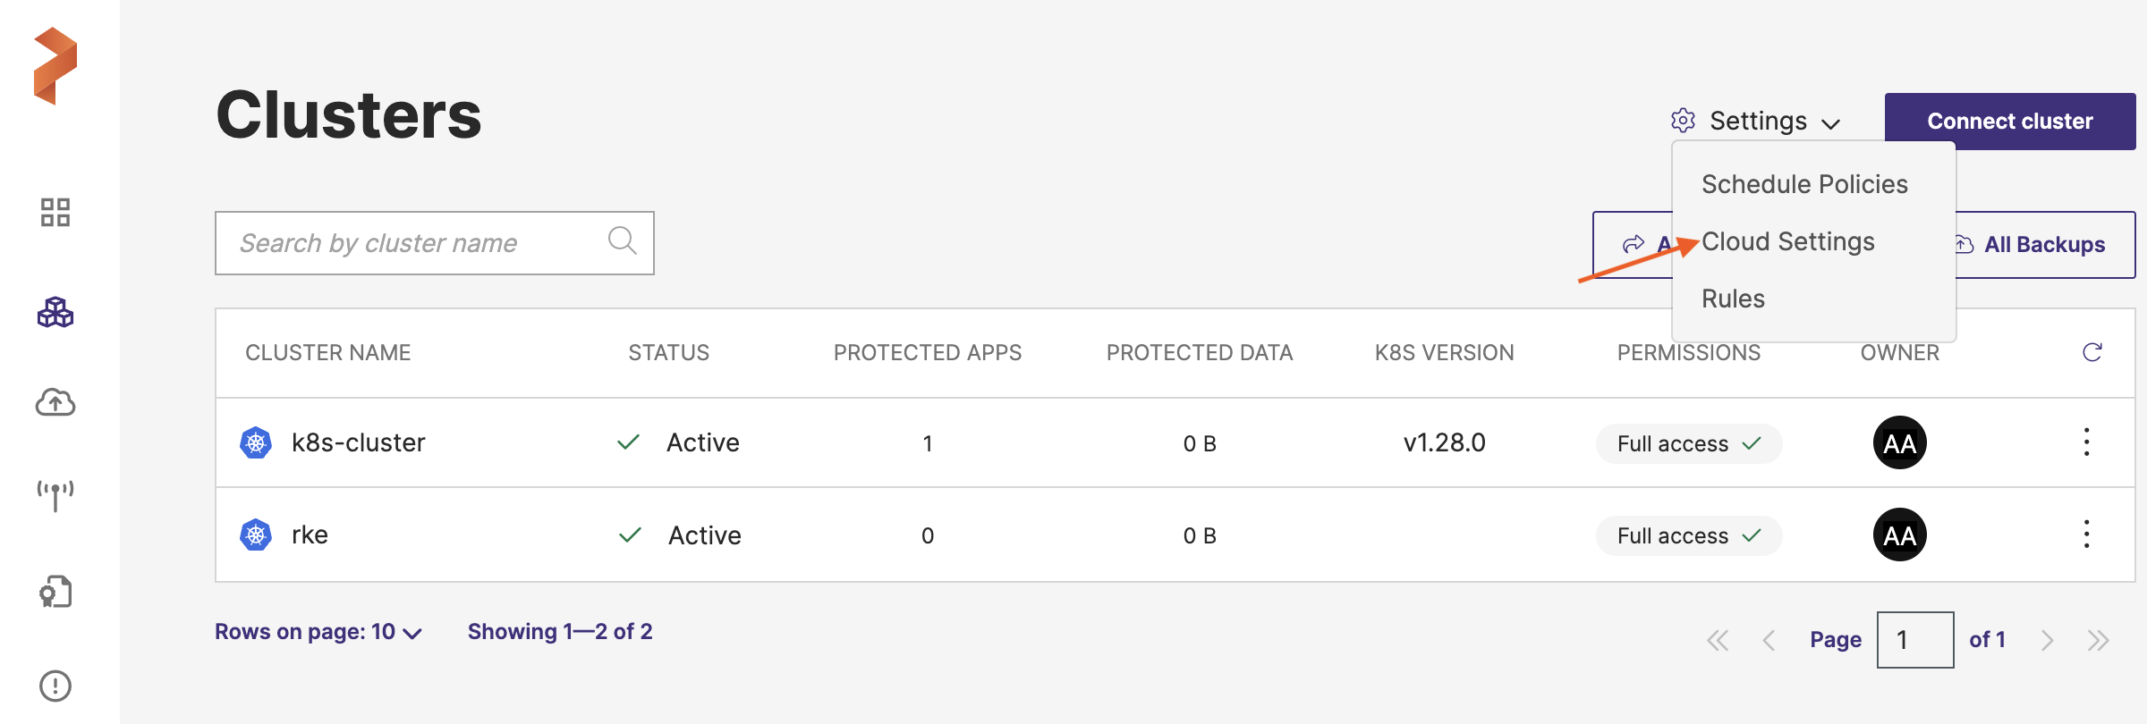
Task: Expand the Settings dropdown
Action: [1756, 121]
